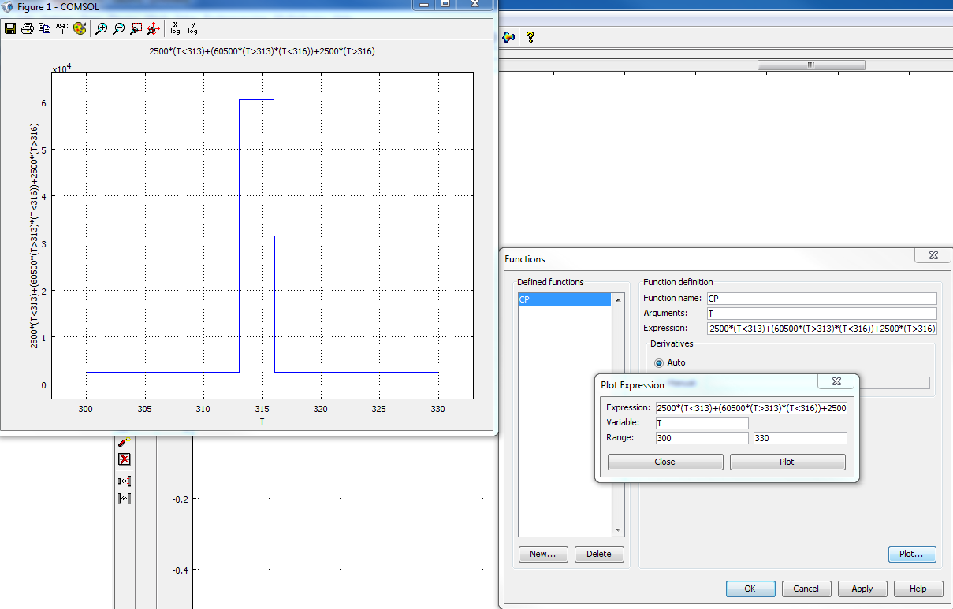Click the yellow question mark help icon
953x609 pixels.
click(x=530, y=37)
